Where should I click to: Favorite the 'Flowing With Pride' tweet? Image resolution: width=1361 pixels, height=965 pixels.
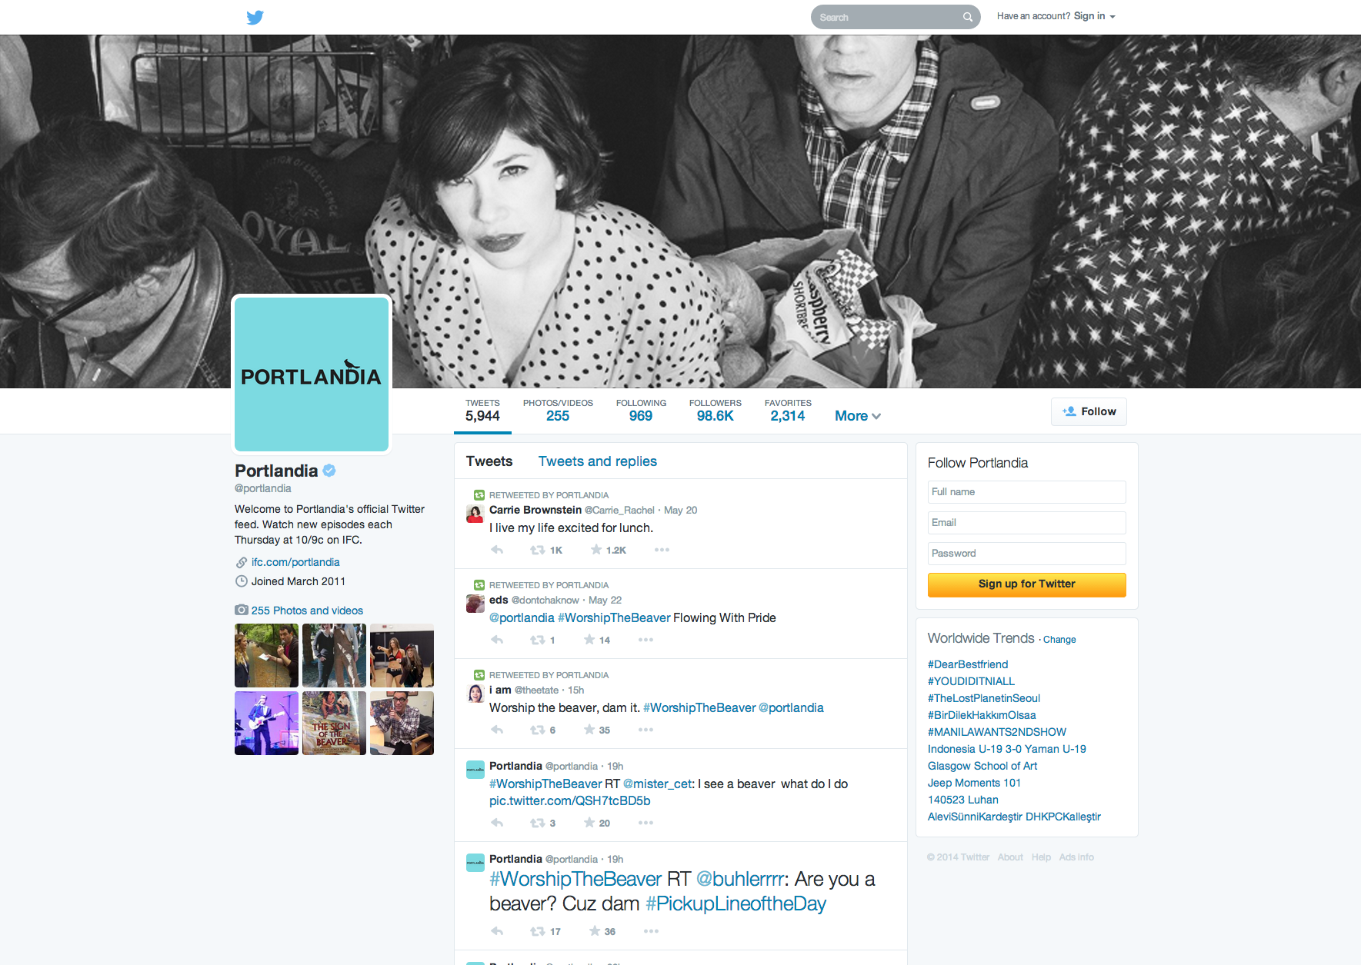589,640
